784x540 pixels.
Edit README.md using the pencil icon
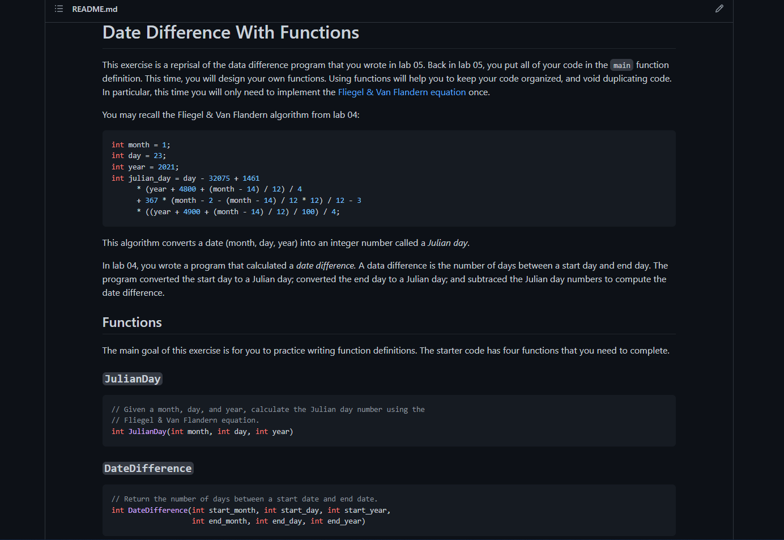point(719,8)
